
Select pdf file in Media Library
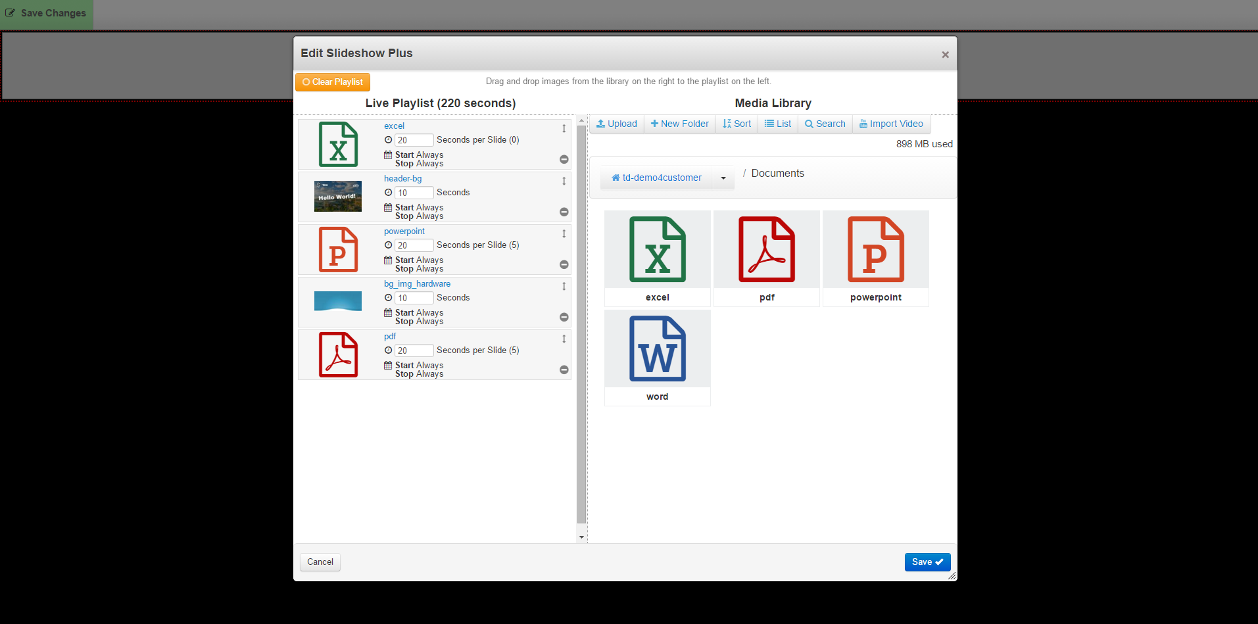click(767, 258)
